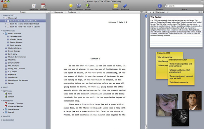204x129 pixels.
Task: Open the Characters masks toolbar icon
Action: pos(79,6)
